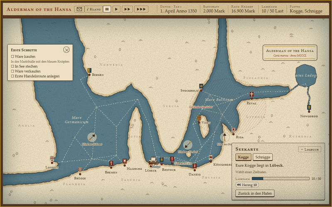Close the Erste Schritte panel
The image size is (332, 207).
point(66,50)
